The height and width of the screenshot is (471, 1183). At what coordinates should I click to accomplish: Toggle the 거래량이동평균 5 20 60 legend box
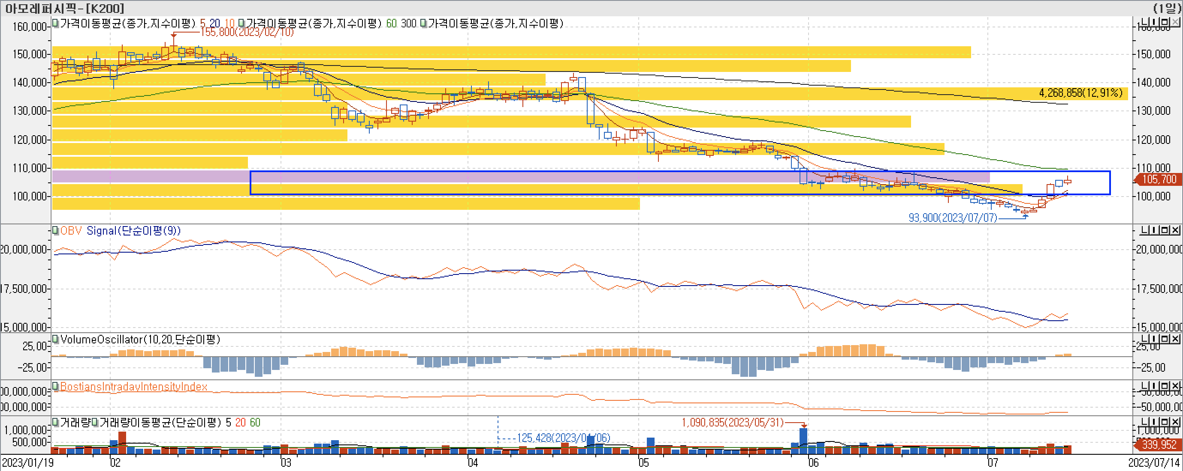pyautogui.click(x=95, y=422)
